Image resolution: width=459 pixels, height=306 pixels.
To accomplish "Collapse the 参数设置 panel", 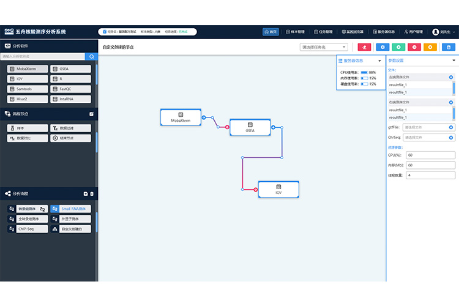I will pyautogui.click(x=453, y=61).
